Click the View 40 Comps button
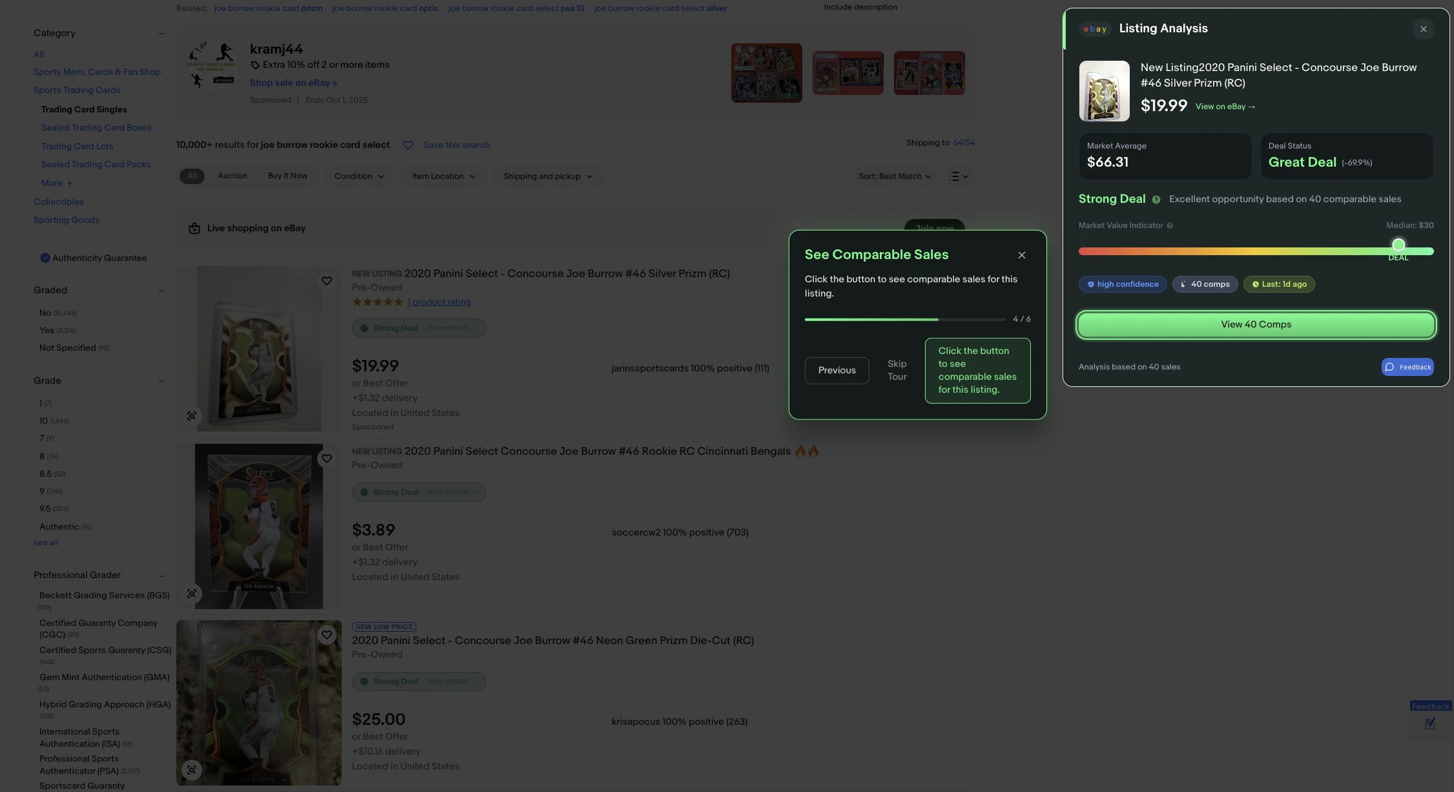The height and width of the screenshot is (792, 1454). (1256, 324)
